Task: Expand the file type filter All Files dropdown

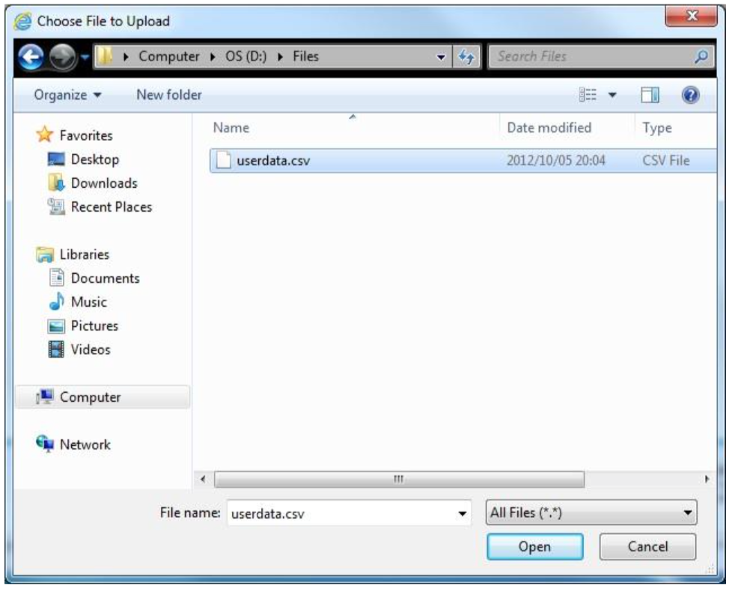Action: (591, 513)
